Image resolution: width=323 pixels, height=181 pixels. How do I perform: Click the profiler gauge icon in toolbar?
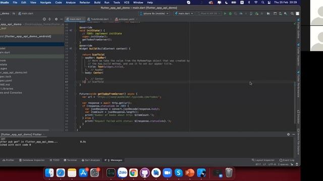pyautogui.click(x=241, y=14)
